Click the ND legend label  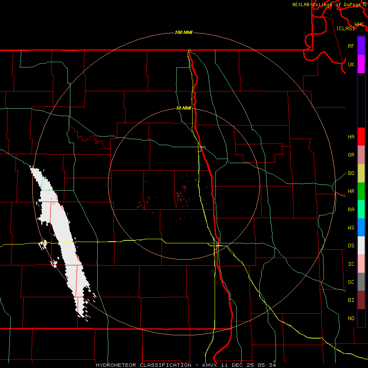[351, 319]
